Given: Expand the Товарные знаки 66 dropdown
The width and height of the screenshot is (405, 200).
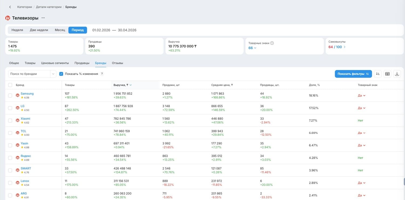Looking at the screenshot, I should (x=252, y=48).
